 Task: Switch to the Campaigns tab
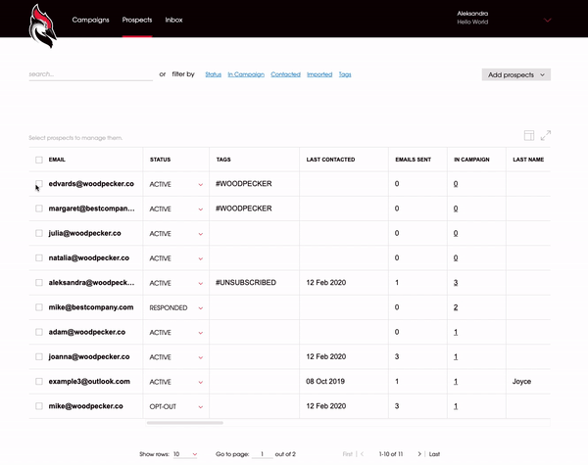(90, 20)
